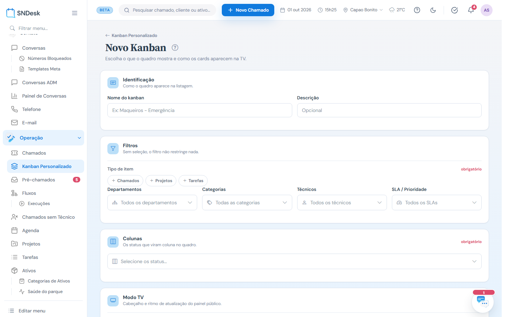Viewport: 507px width, 317px height.
Task: Go back via Kanban Personalizado breadcrumb link
Action: pyautogui.click(x=131, y=36)
